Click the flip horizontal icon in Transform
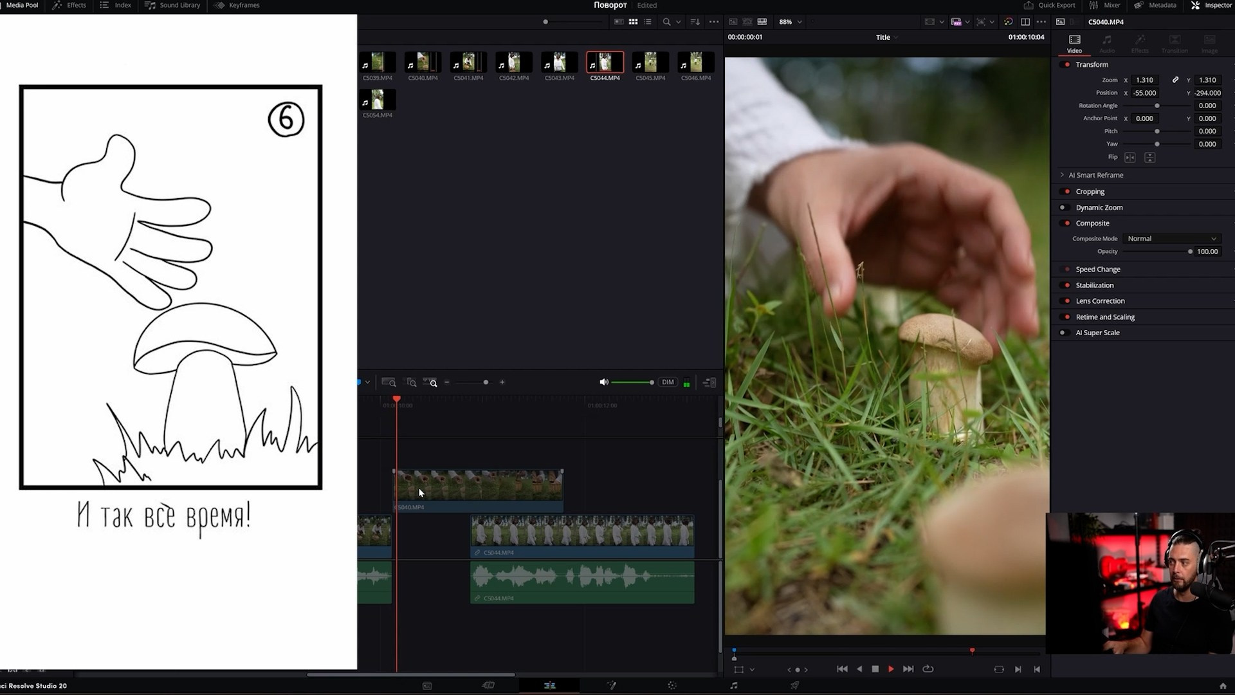Image resolution: width=1235 pixels, height=695 pixels. pos(1130,158)
